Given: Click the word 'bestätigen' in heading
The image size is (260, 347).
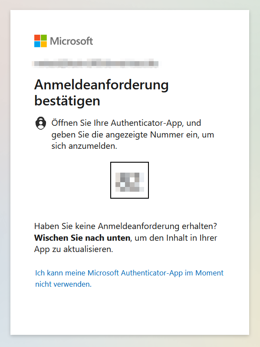Looking at the screenshot, I should [x=67, y=101].
